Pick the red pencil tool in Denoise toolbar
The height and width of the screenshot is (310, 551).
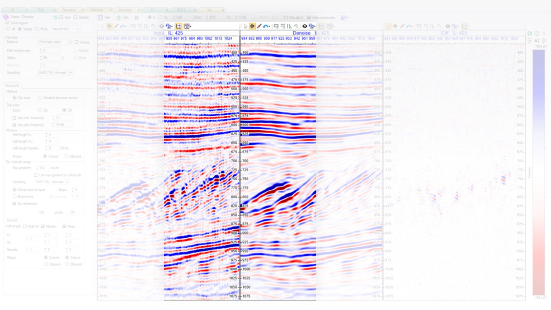[x=259, y=26]
